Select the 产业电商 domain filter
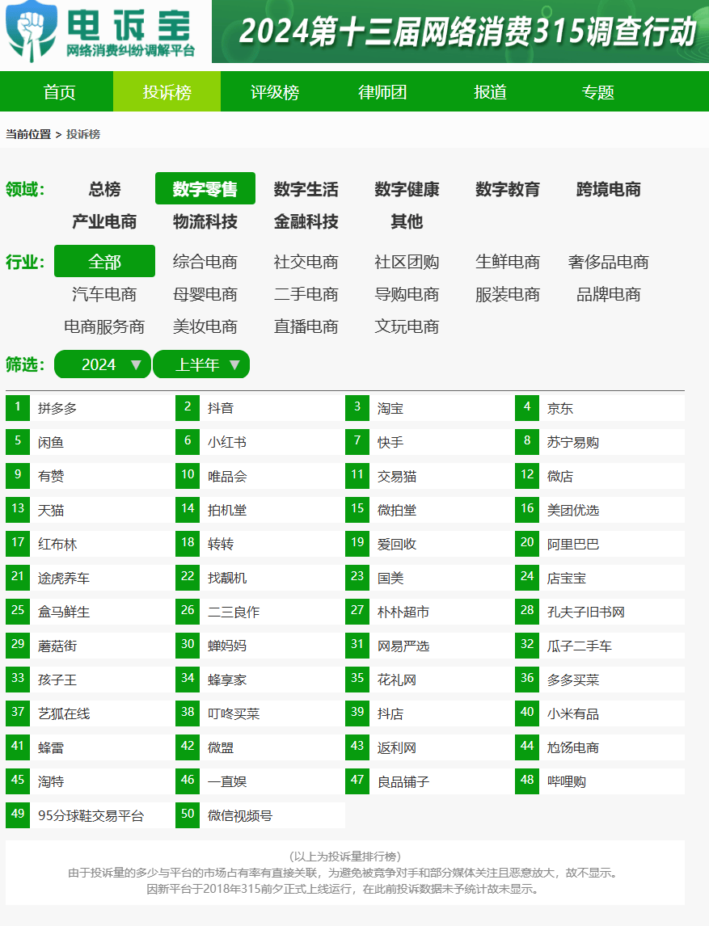The height and width of the screenshot is (926, 709). click(x=104, y=221)
